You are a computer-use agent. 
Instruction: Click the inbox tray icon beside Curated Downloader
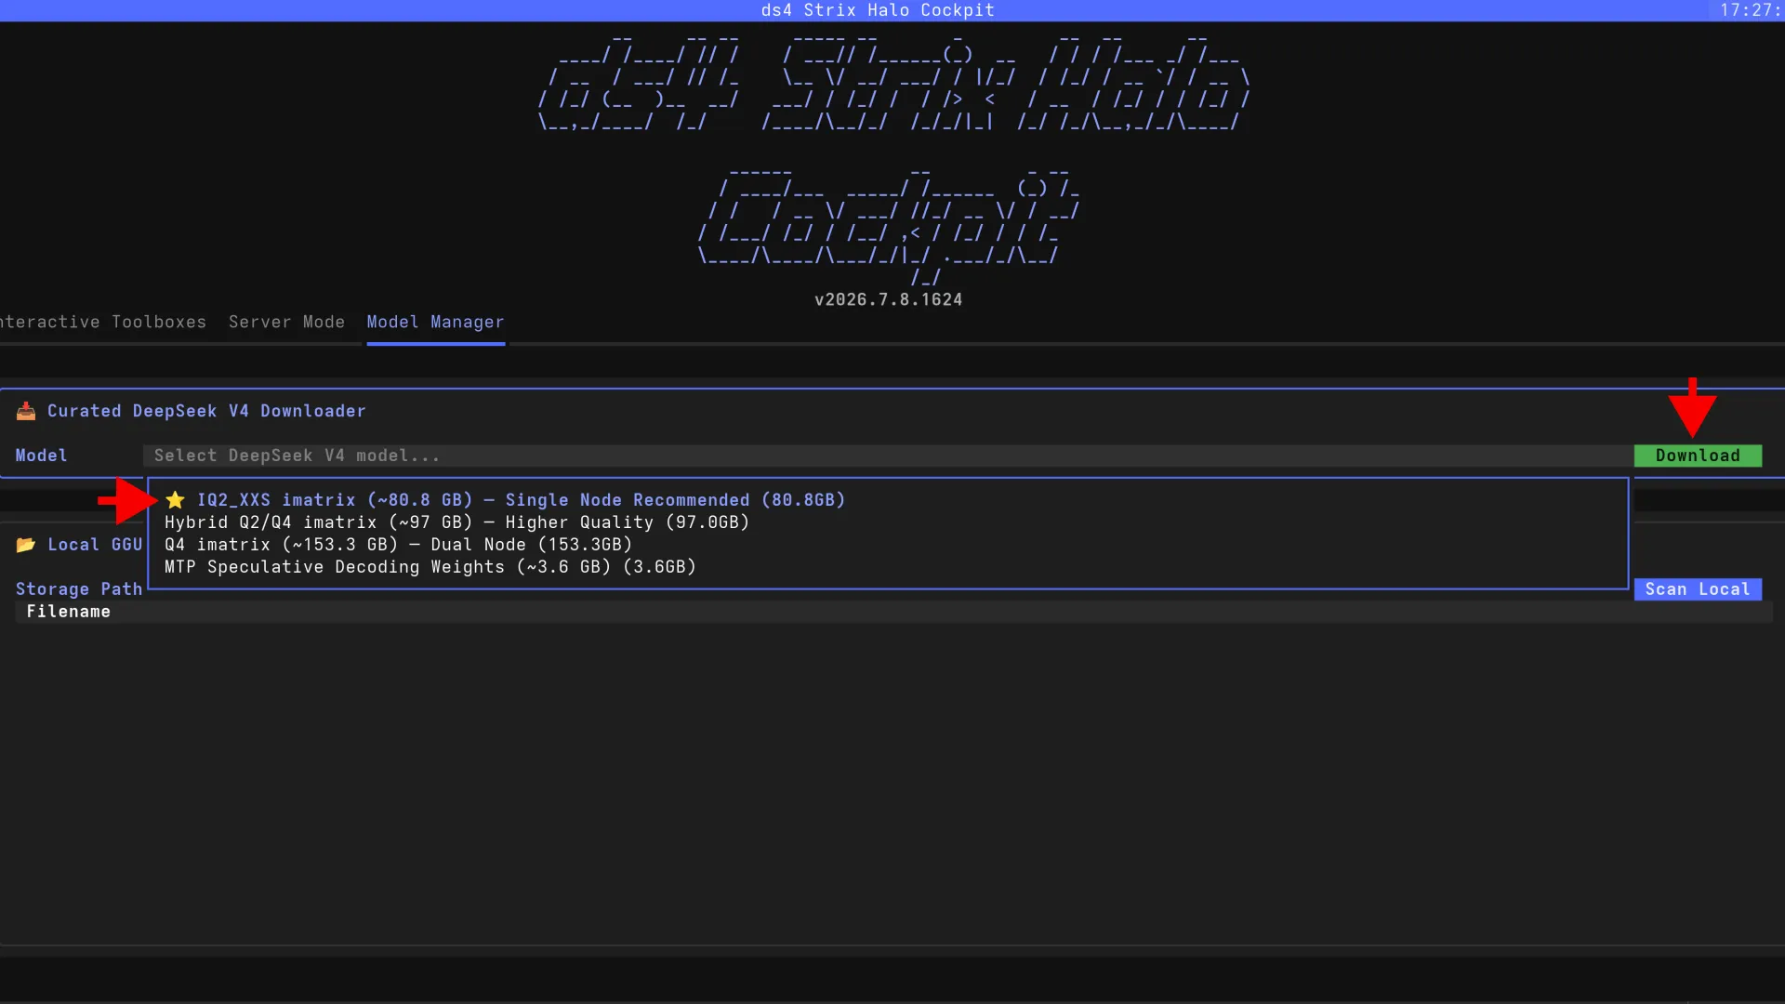(x=26, y=411)
